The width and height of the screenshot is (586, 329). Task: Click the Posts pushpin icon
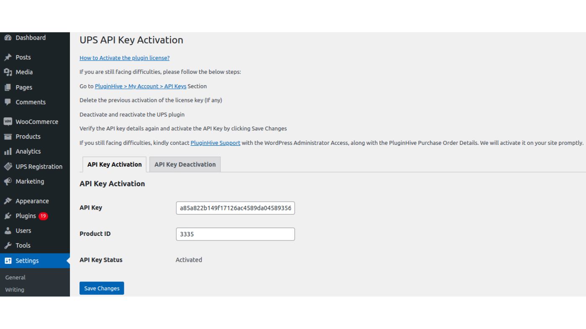click(8, 57)
